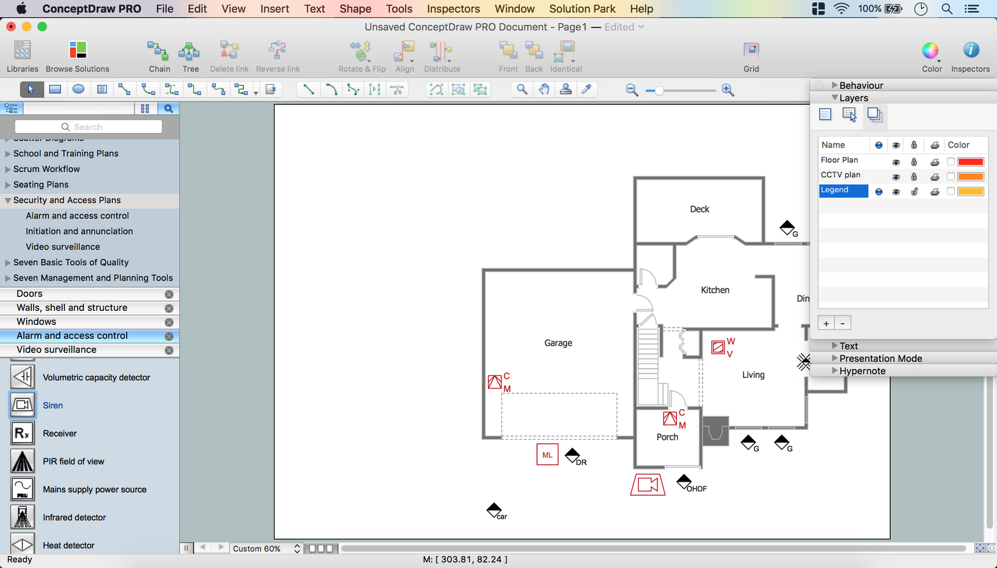Check the Legend layer color checkbox
997x568 pixels.
tap(951, 191)
